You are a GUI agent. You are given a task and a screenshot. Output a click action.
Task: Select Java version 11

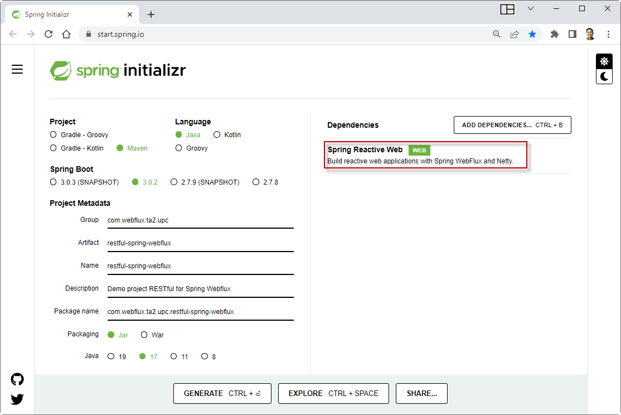[179, 356]
